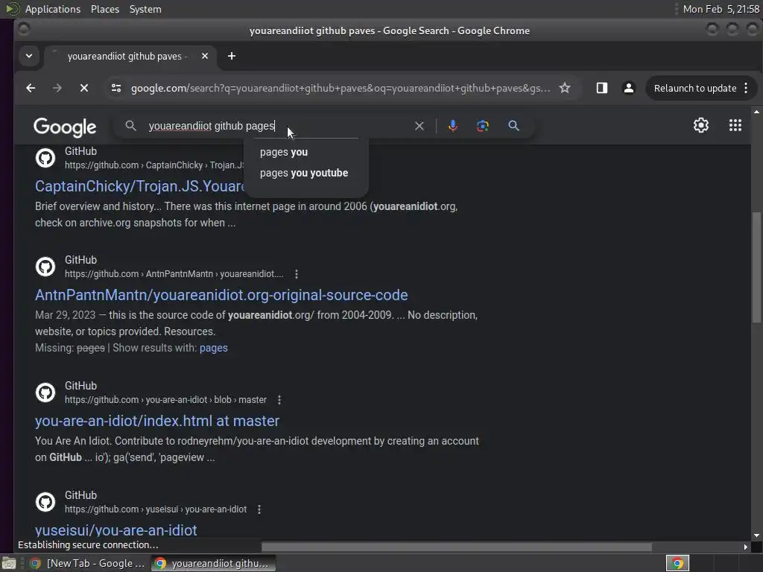Viewport: 763px width, 572px height.
Task: Click the browser forward arrow
Action: (57, 88)
